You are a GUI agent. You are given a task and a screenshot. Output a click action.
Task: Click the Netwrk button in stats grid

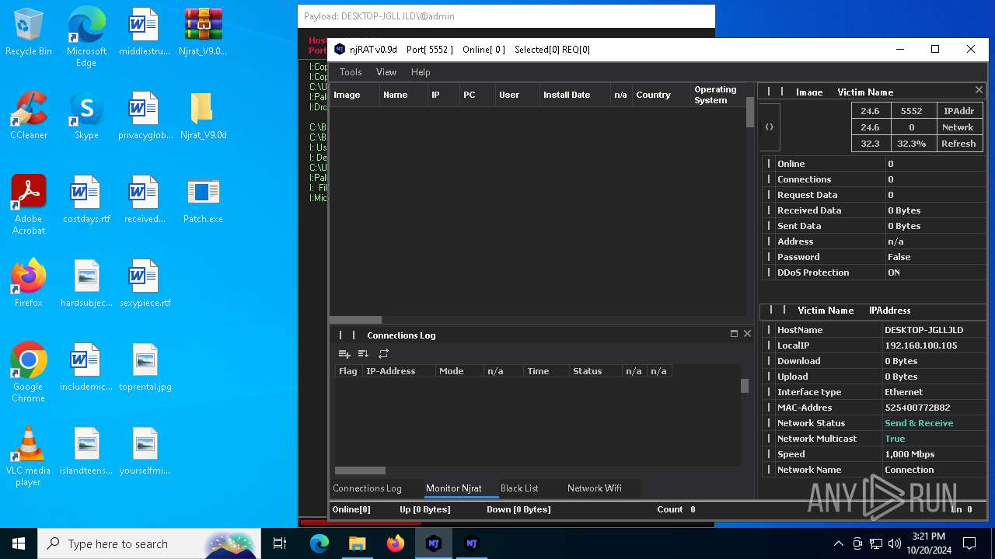pos(958,127)
